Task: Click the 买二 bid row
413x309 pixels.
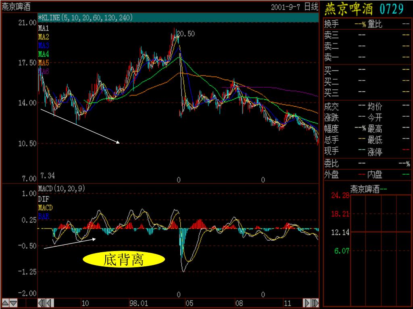Action: point(367,81)
